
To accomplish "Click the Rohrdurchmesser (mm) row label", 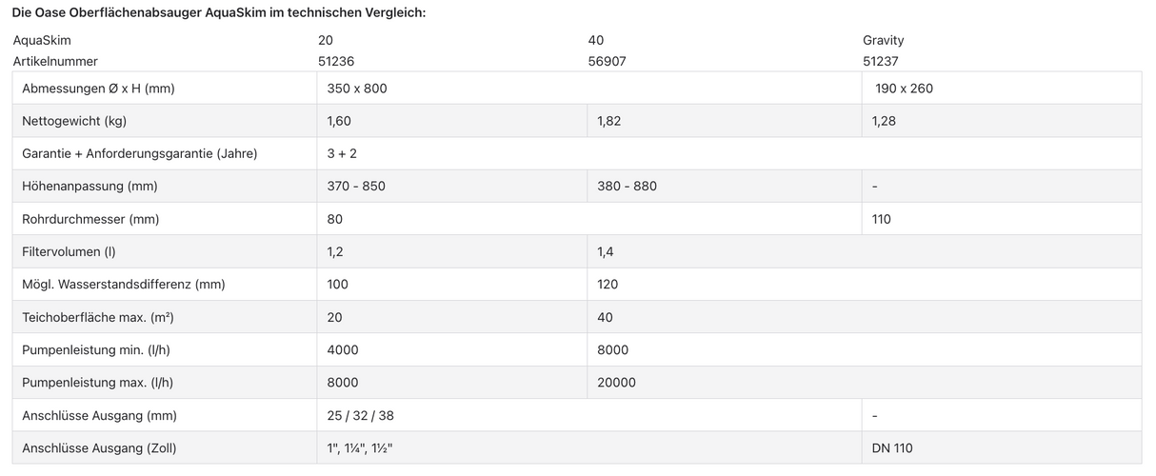I will 90,219.
